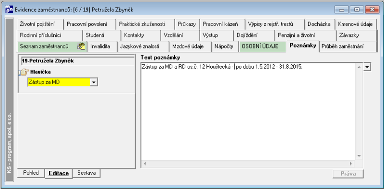
Task: Open the Invalidita tab
Action: [x=102, y=46]
